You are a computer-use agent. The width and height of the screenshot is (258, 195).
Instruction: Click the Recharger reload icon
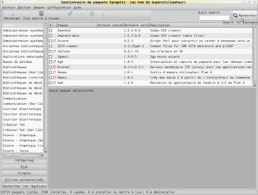pos(12,13)
